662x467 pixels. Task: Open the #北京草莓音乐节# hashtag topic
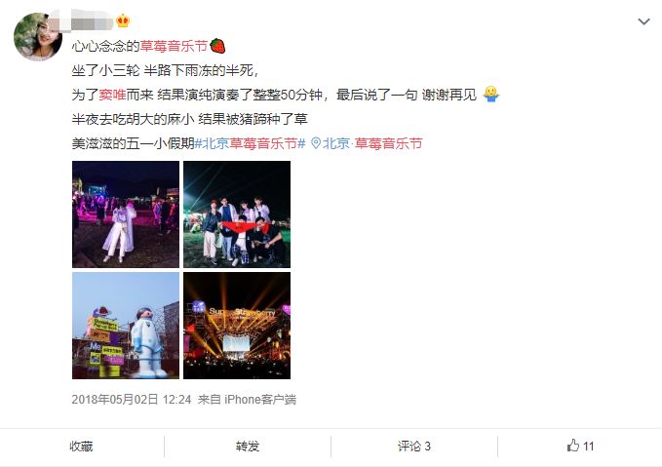pos(250,143)
